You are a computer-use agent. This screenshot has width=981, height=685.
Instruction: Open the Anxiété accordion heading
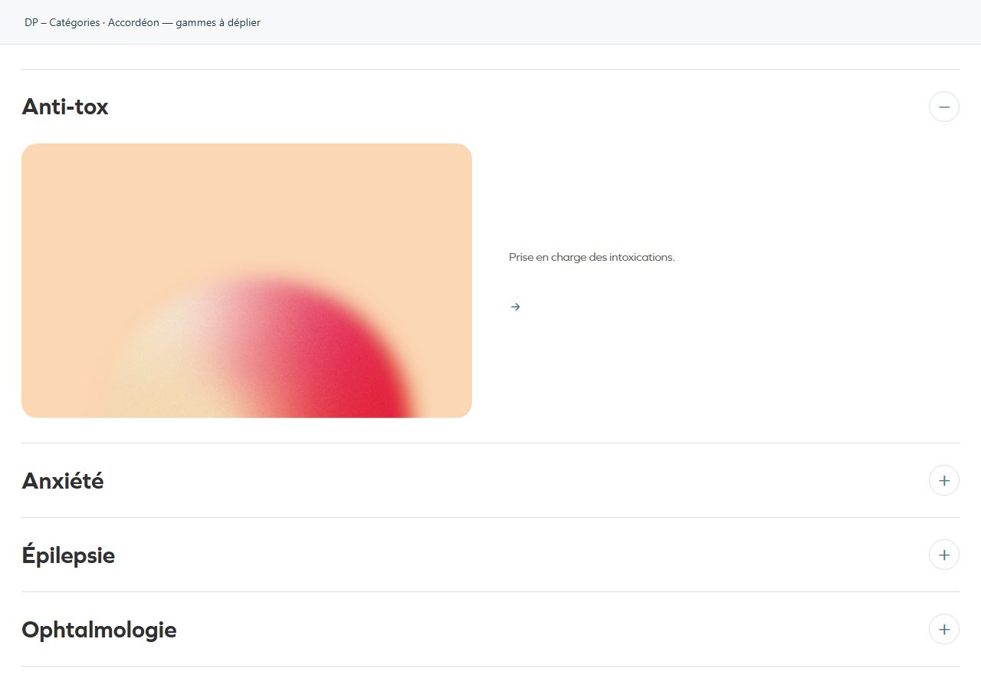[63, 481]
